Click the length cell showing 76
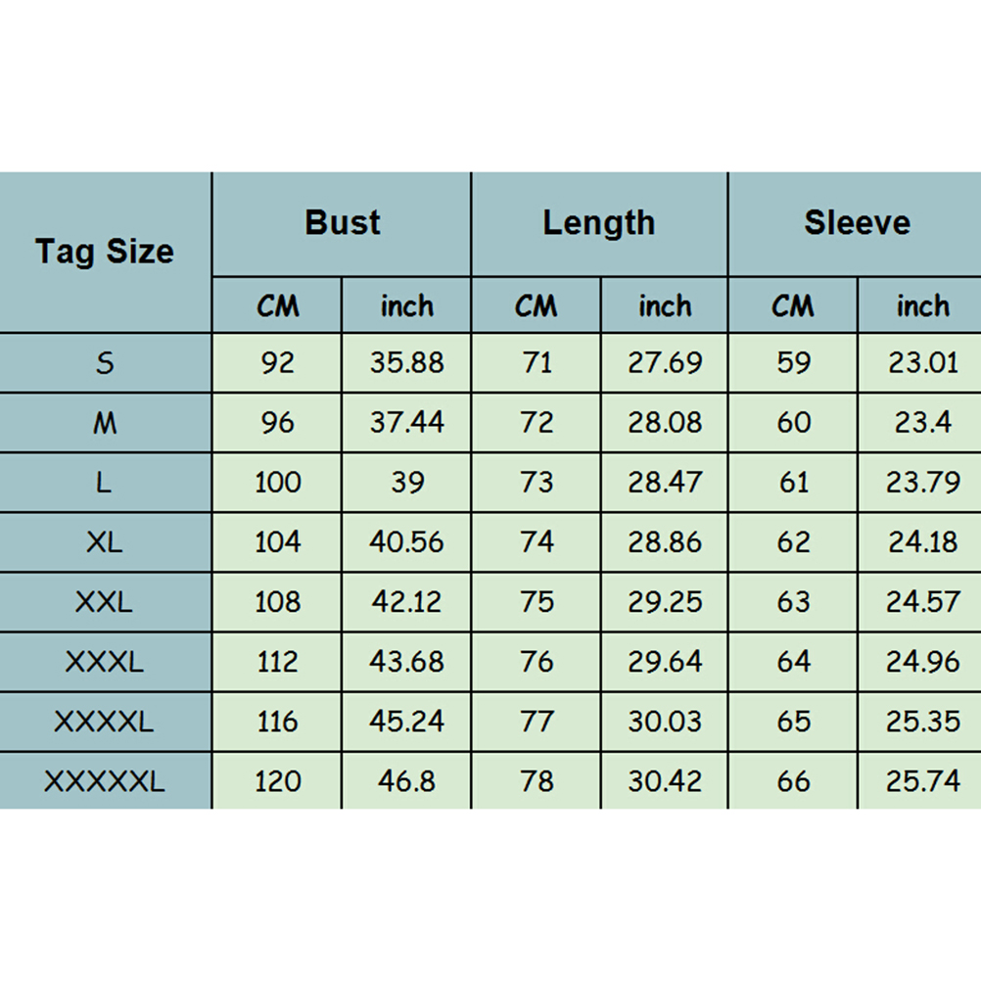Screen dimensions: 981x981 coord(537,662)
